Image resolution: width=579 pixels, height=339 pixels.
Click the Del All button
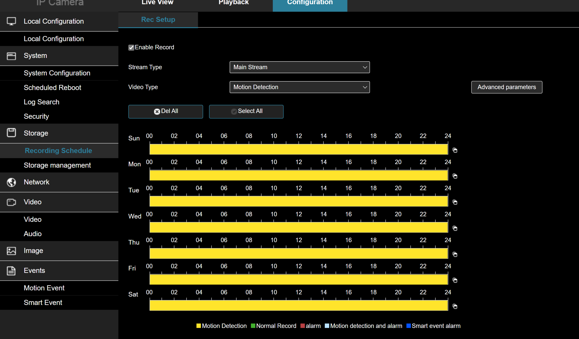pos(165,111)
